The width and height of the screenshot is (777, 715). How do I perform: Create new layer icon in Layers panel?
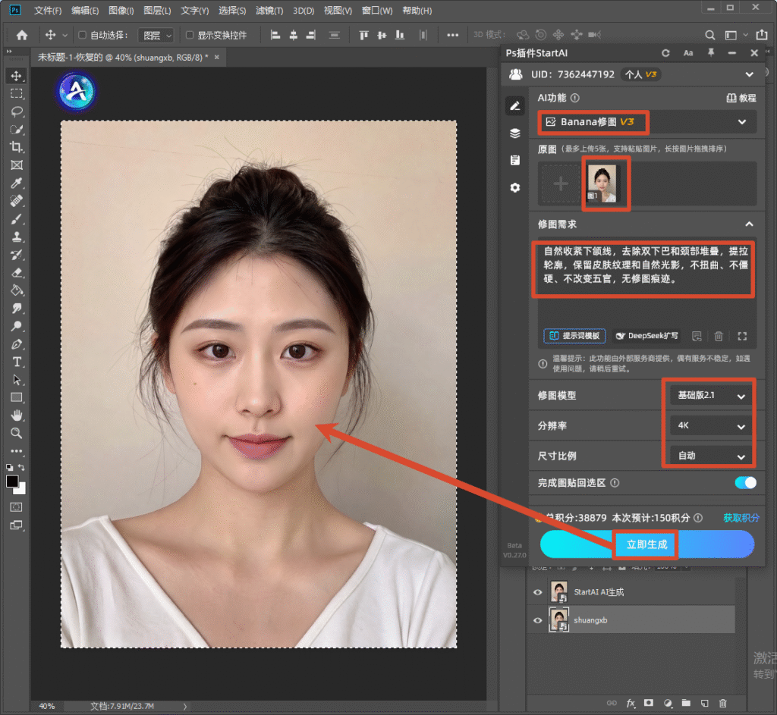click(x=705, y=703)
